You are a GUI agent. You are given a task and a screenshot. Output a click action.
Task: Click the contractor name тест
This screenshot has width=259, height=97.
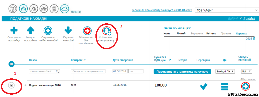74,85
